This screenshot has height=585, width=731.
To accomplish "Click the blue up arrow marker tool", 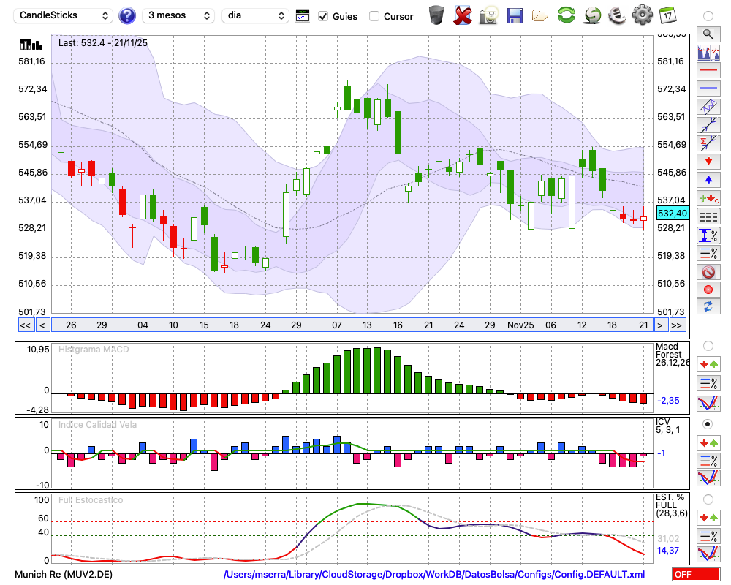I will point(708,179).
